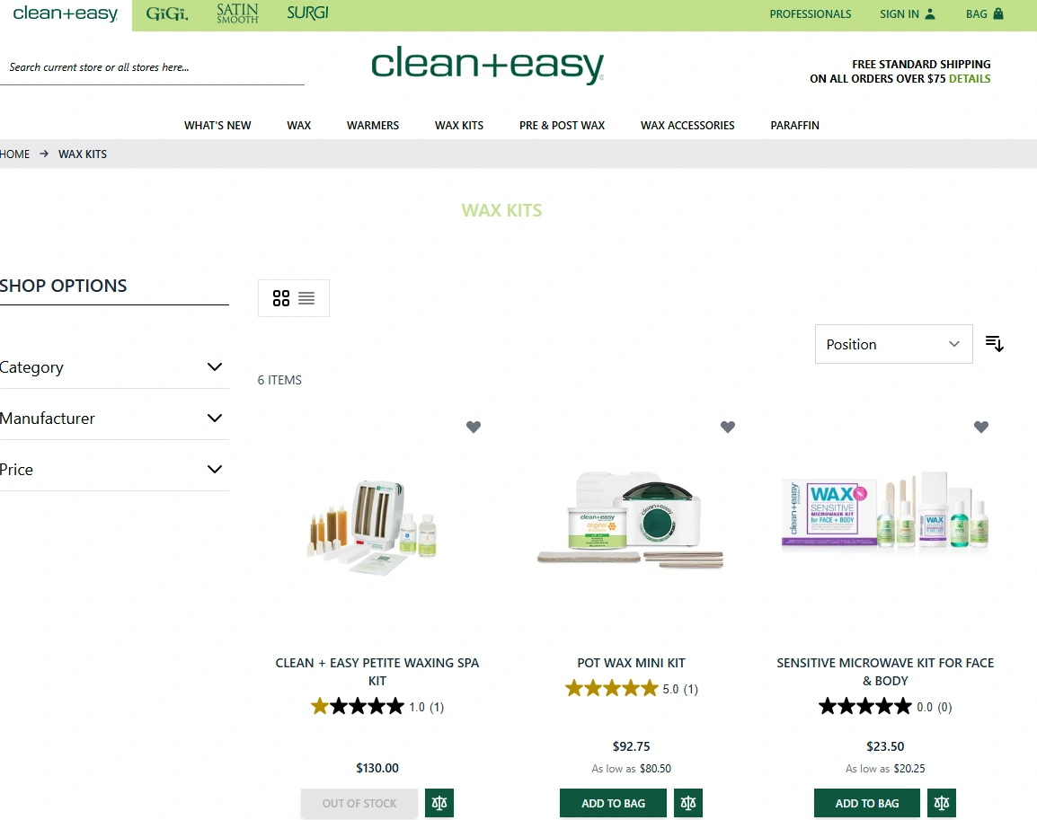Click 'As low as $80.50' text
Image resolution: width=1037 pixels, height=820 pixels.
631,769
